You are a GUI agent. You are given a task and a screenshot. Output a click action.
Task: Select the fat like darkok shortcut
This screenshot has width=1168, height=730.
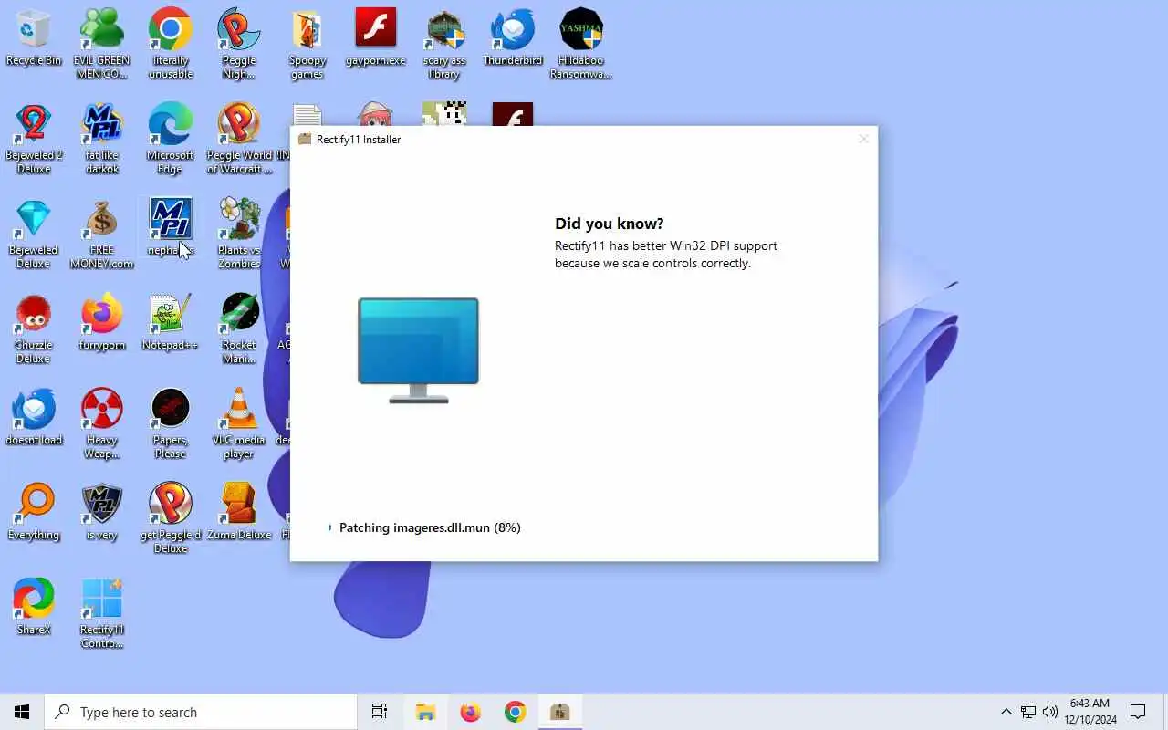(102, 139)
